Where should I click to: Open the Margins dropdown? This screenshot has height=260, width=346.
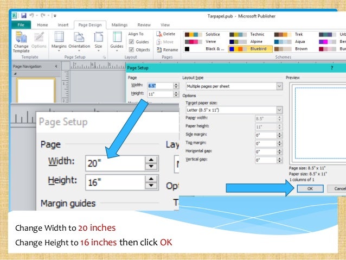pyautogui.click(x=59, y=42)
